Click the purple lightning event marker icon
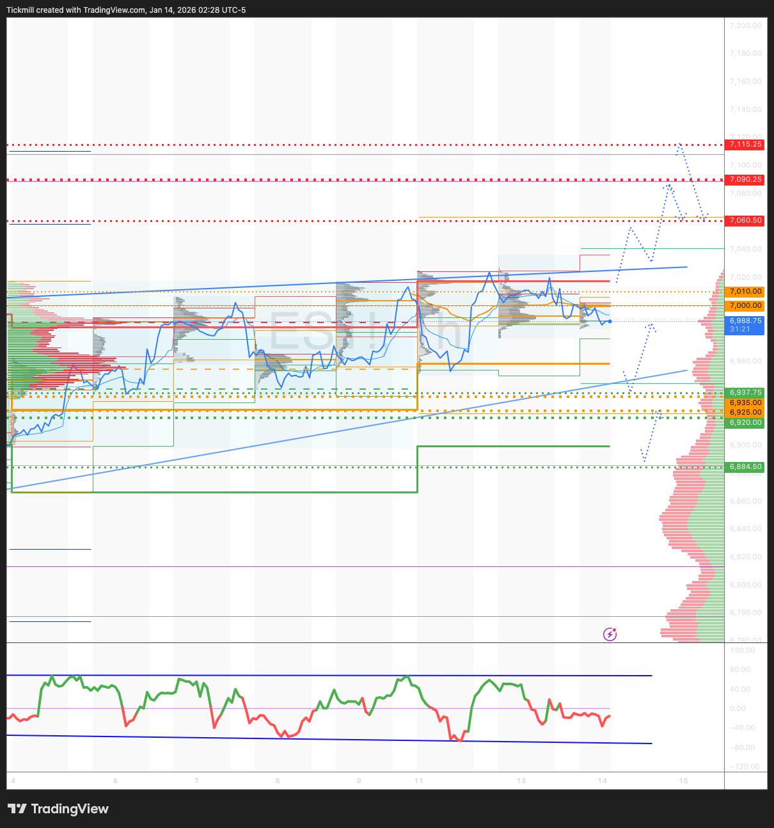 coord(610,634)
